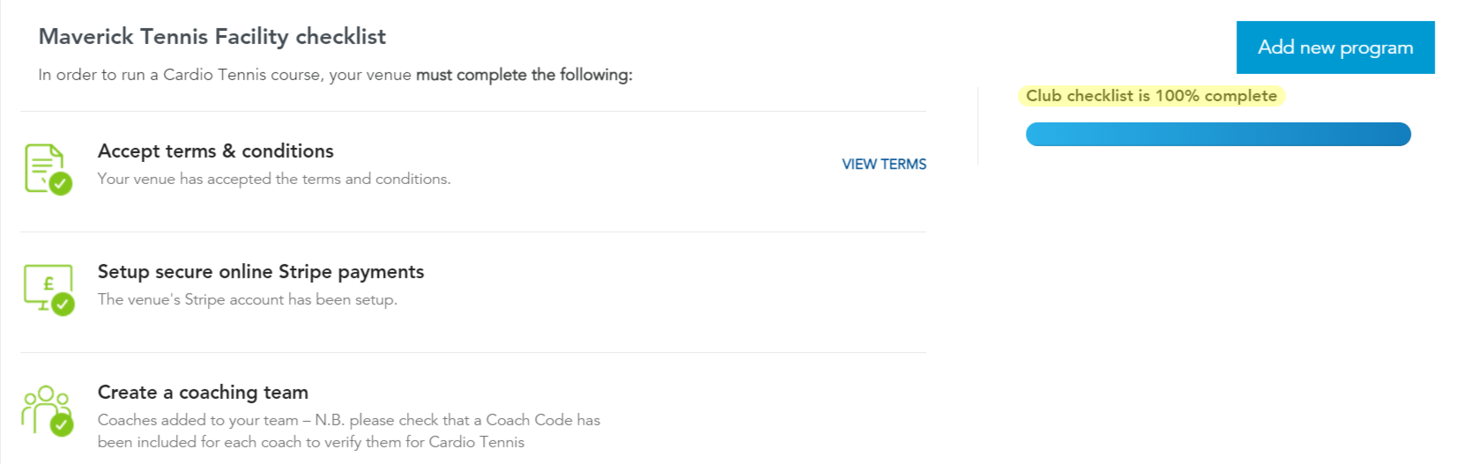
Task: Select the Accept terms & conditions heading
Action: coord(216,151)
